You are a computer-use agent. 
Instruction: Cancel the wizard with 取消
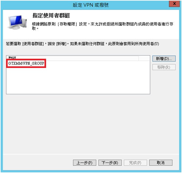click(x=161, y=163)
